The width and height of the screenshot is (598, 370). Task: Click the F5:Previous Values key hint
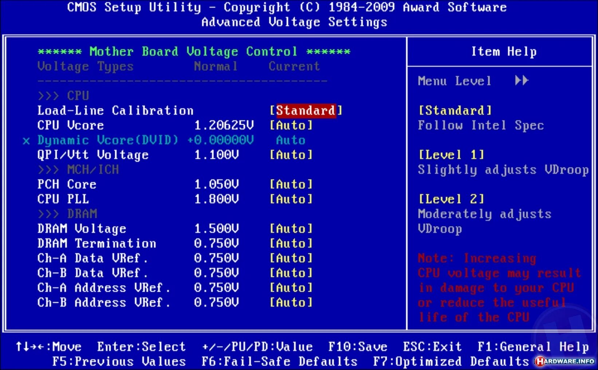[x=119, y=362]
